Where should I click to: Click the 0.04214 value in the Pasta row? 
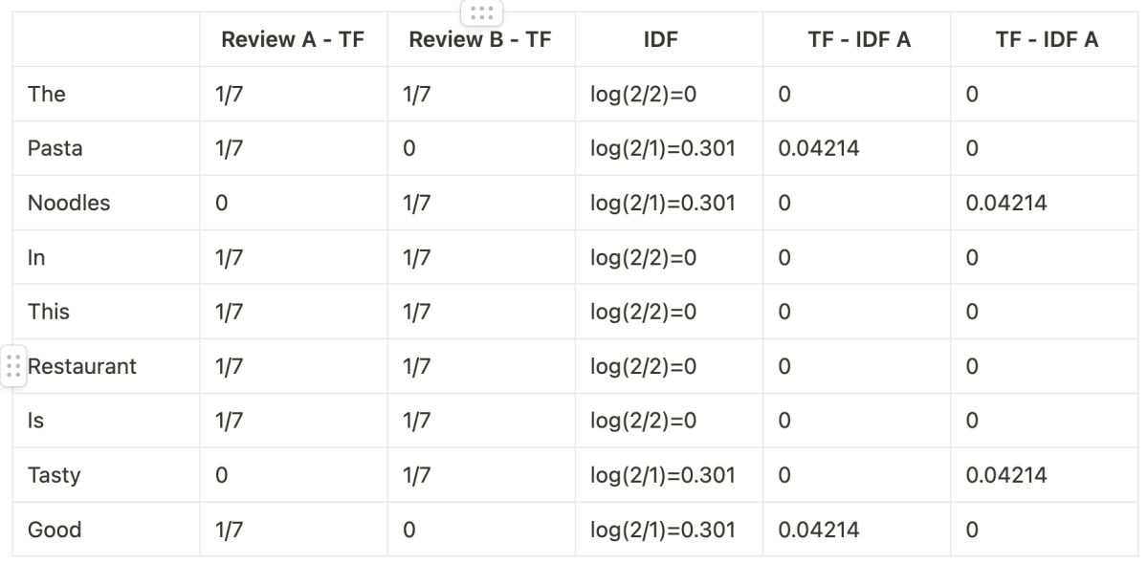816,148
